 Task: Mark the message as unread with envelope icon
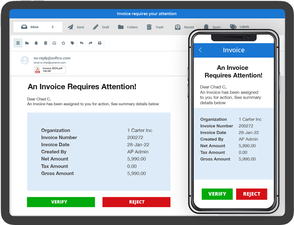pyautogui.click(x=54, y=43)
